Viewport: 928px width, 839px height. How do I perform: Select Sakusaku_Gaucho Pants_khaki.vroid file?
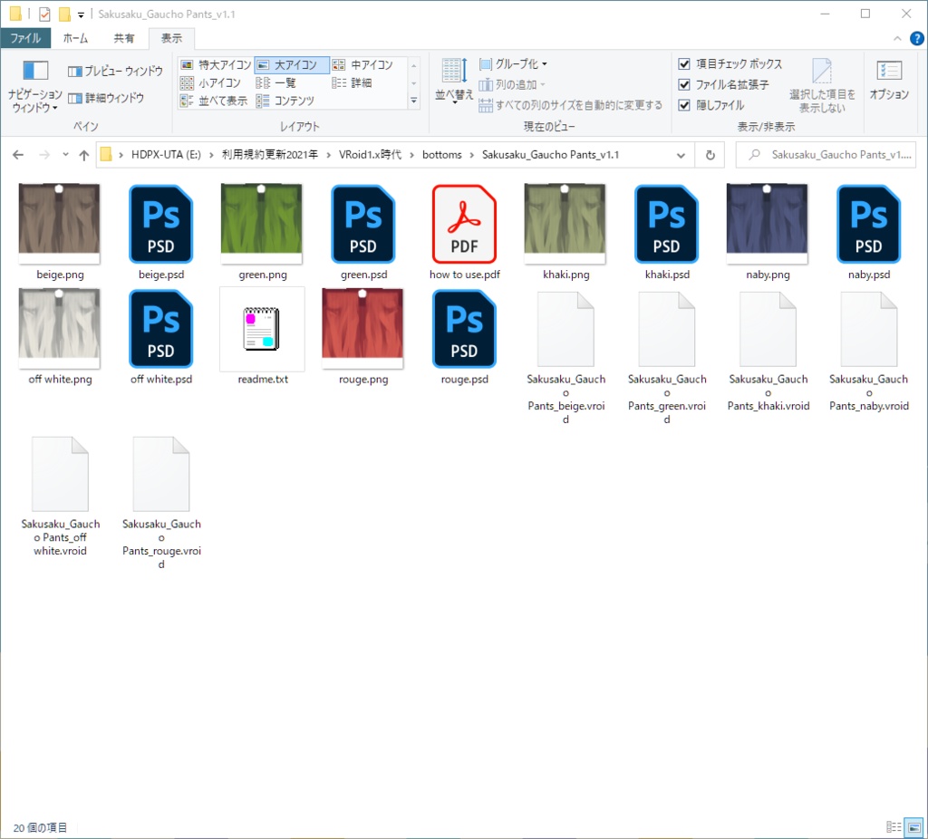coord(768,351)
